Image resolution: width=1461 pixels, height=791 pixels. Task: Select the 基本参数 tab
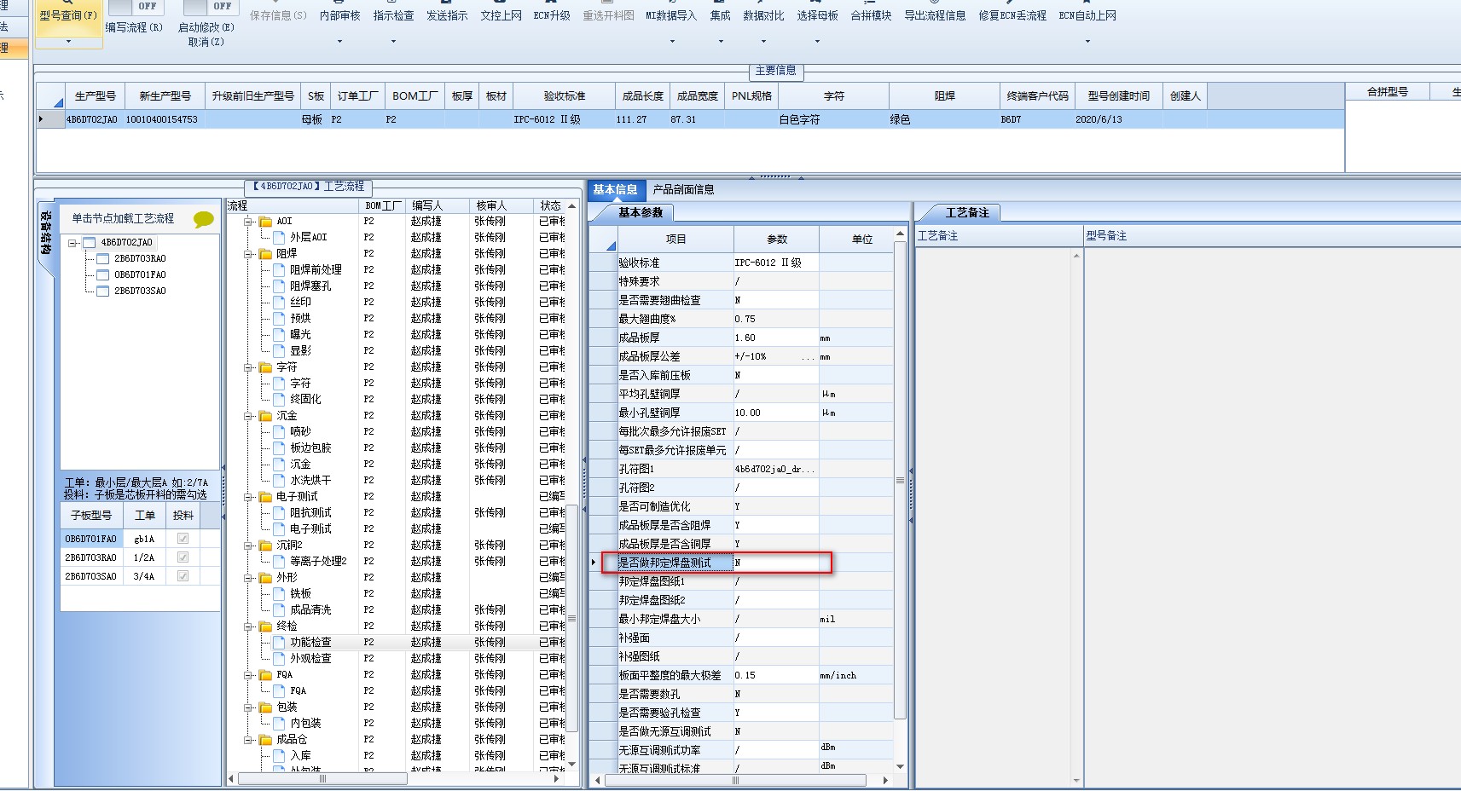click(641, 212)
